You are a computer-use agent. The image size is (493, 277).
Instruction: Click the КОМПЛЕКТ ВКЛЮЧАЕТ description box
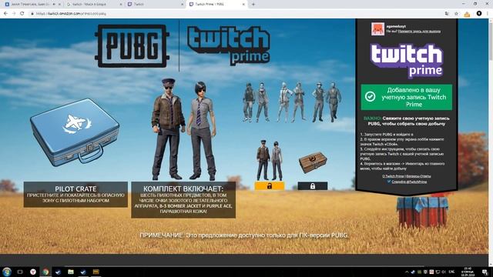183,200
